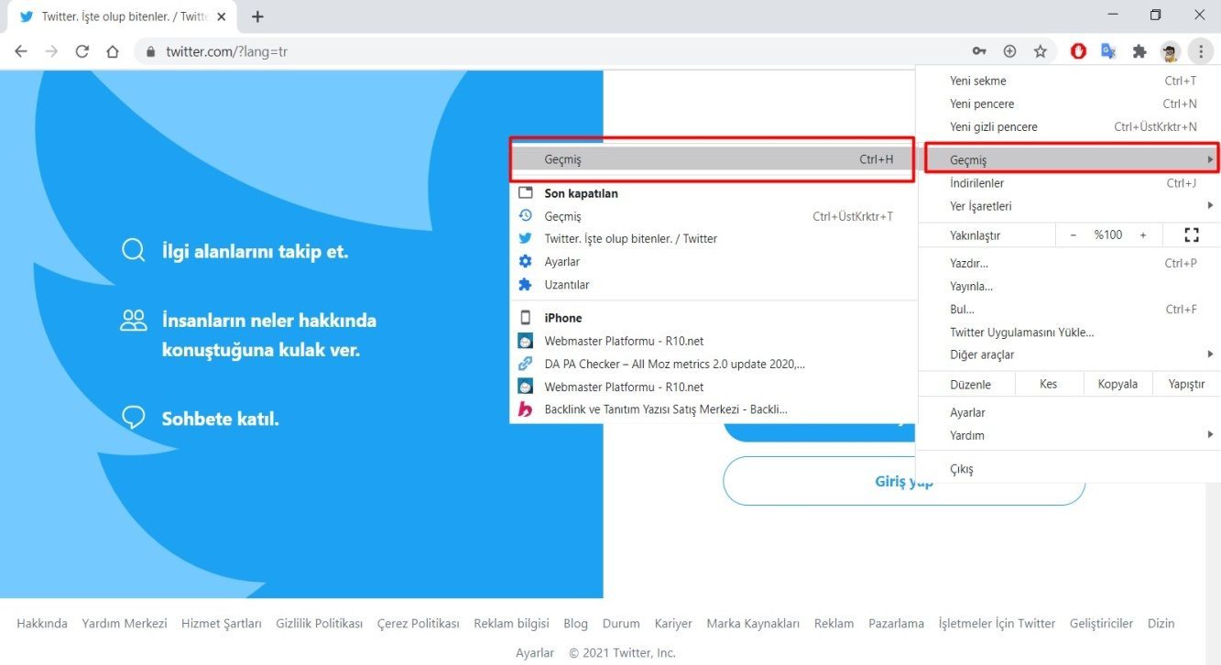Bookmark this page with the star icon
The image size is (1221, 665).
1040,51
